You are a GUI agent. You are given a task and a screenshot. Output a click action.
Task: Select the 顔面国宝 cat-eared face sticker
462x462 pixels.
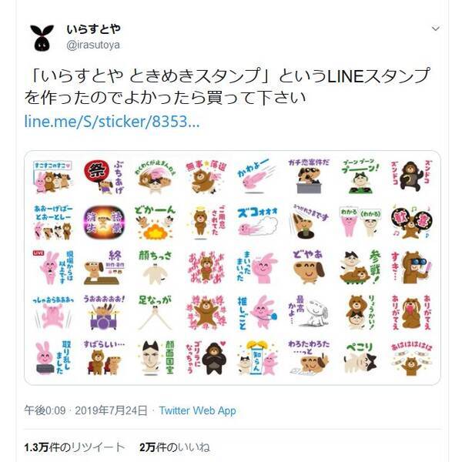156,358
